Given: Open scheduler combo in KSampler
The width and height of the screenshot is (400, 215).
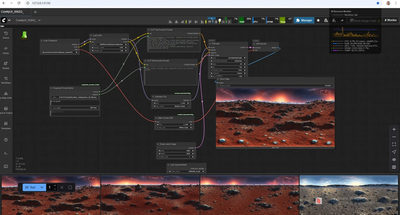Looking at the screenshot, I should 228,73.
